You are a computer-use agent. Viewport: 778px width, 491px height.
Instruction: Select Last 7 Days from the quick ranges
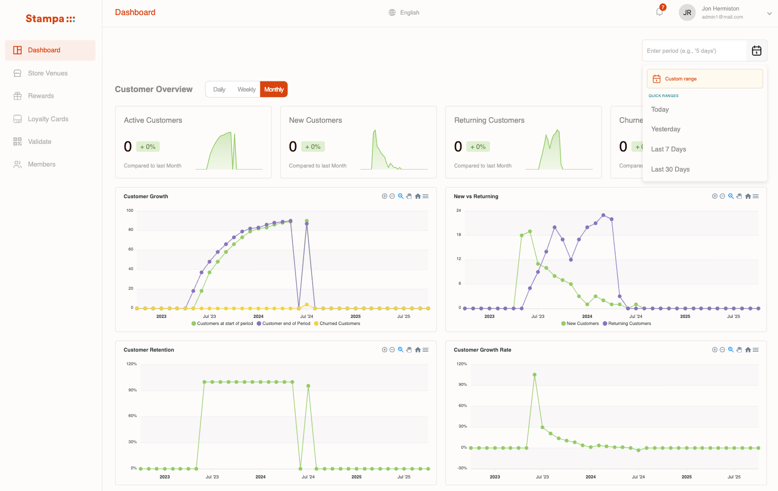668,149
